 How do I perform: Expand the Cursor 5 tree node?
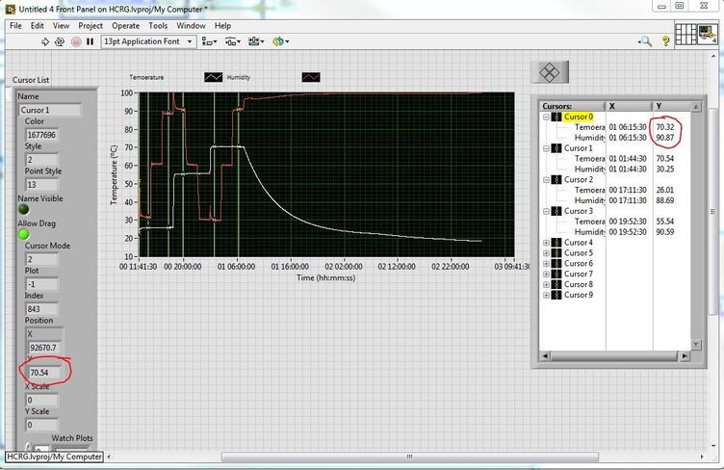pyautogui.click(x=546, y=253)
